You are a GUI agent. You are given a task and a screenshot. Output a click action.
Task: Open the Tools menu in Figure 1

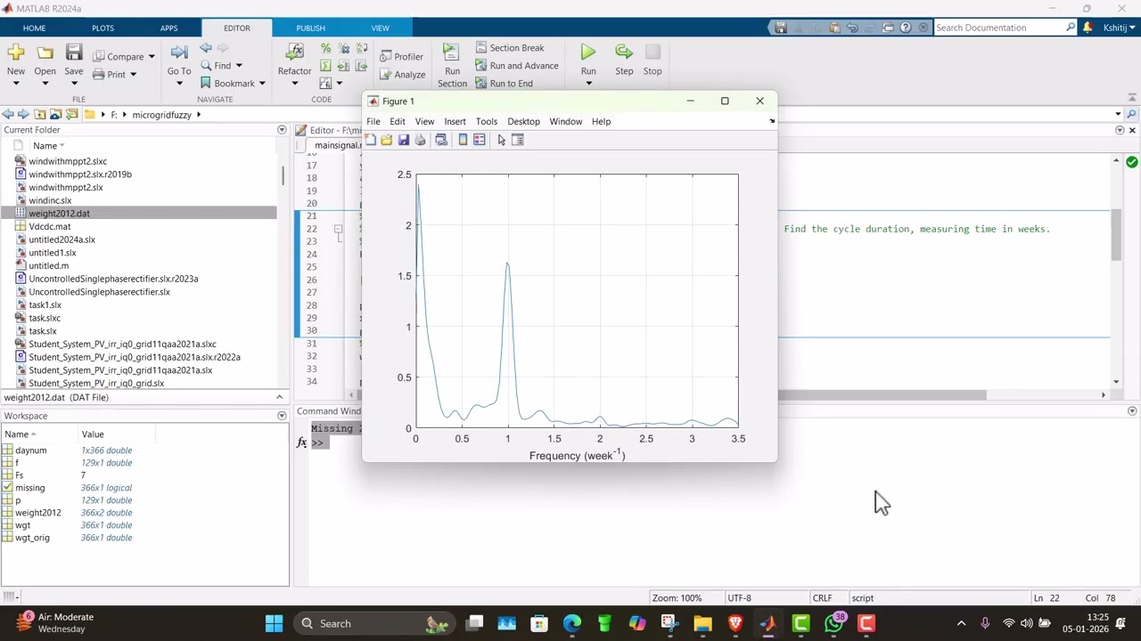tap(486, 121)
